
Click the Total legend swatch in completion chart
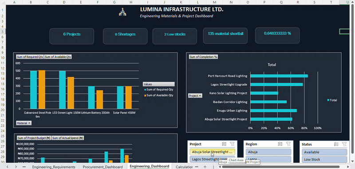click(x=328, y=100)
